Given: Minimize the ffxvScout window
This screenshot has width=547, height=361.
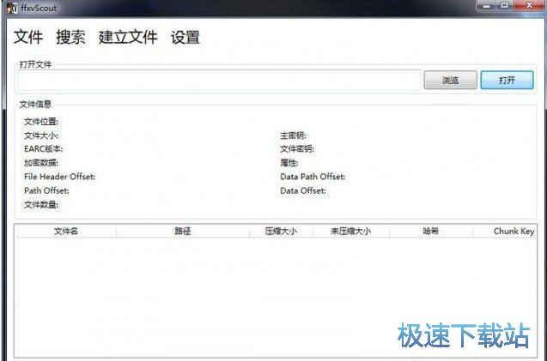Looking at the screenshot, I should tap(484, 6).
